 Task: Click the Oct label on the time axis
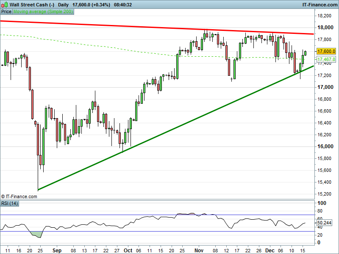coord(128,250)
